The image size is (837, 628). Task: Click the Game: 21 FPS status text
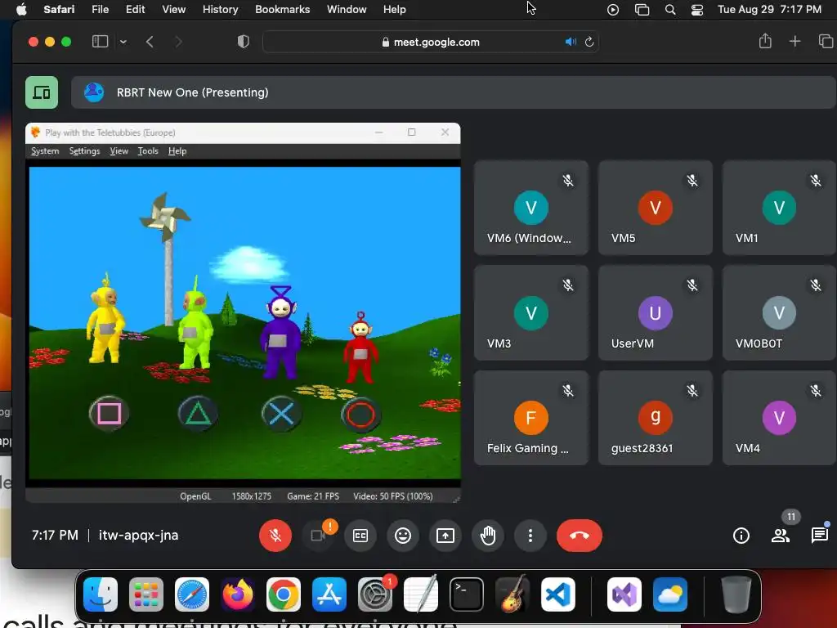313,496
